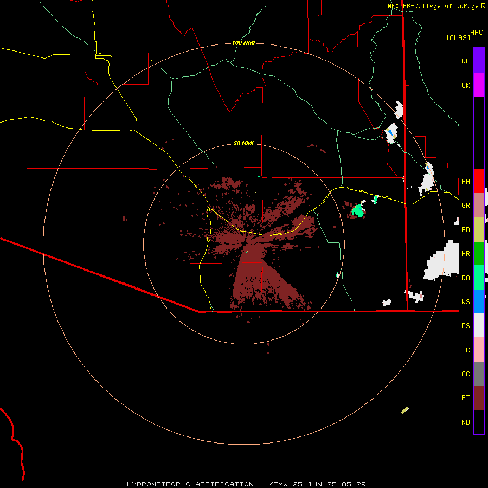
Task: Click the HA red legend swatch
Action: (x=479, y=181)
